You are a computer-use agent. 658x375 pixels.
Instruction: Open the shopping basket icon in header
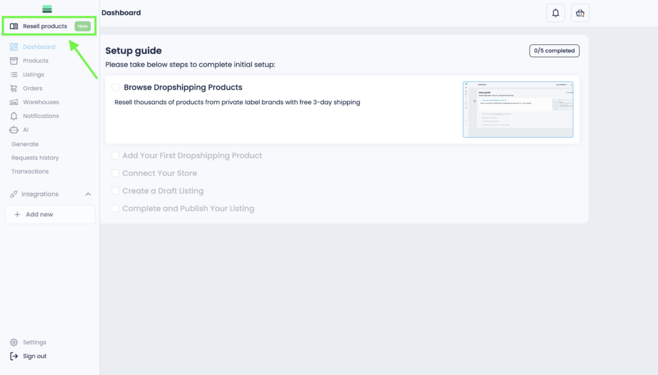tap(580, 13)
